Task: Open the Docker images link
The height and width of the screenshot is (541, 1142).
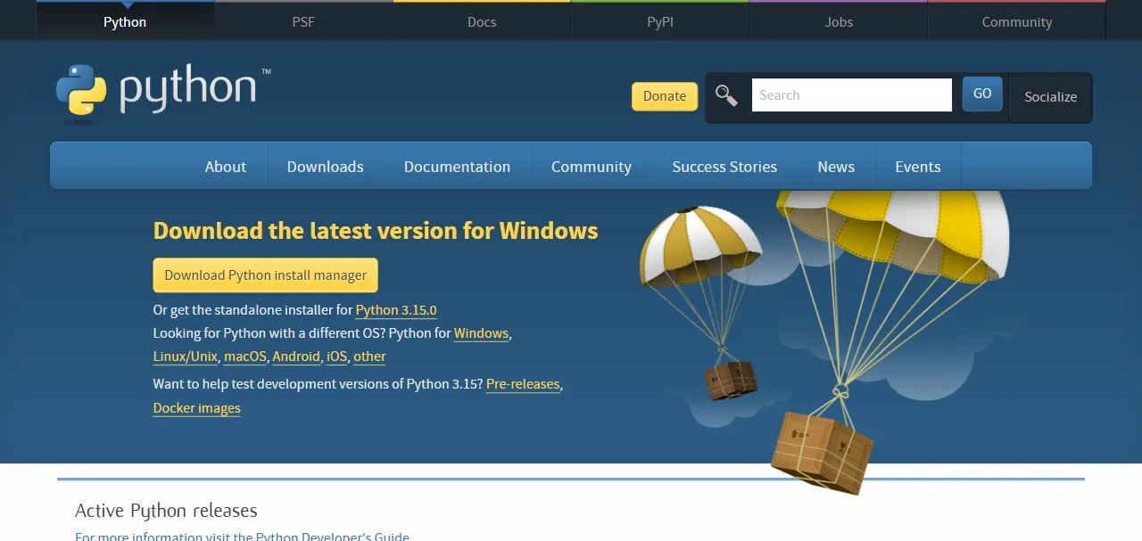Action: 197,408
